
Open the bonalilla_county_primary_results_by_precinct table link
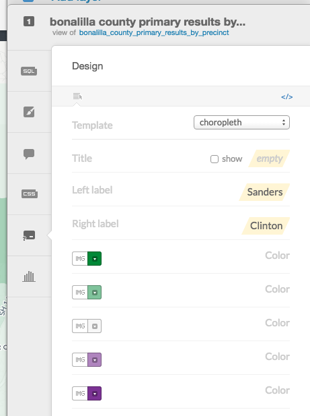(x=154, y=32)
